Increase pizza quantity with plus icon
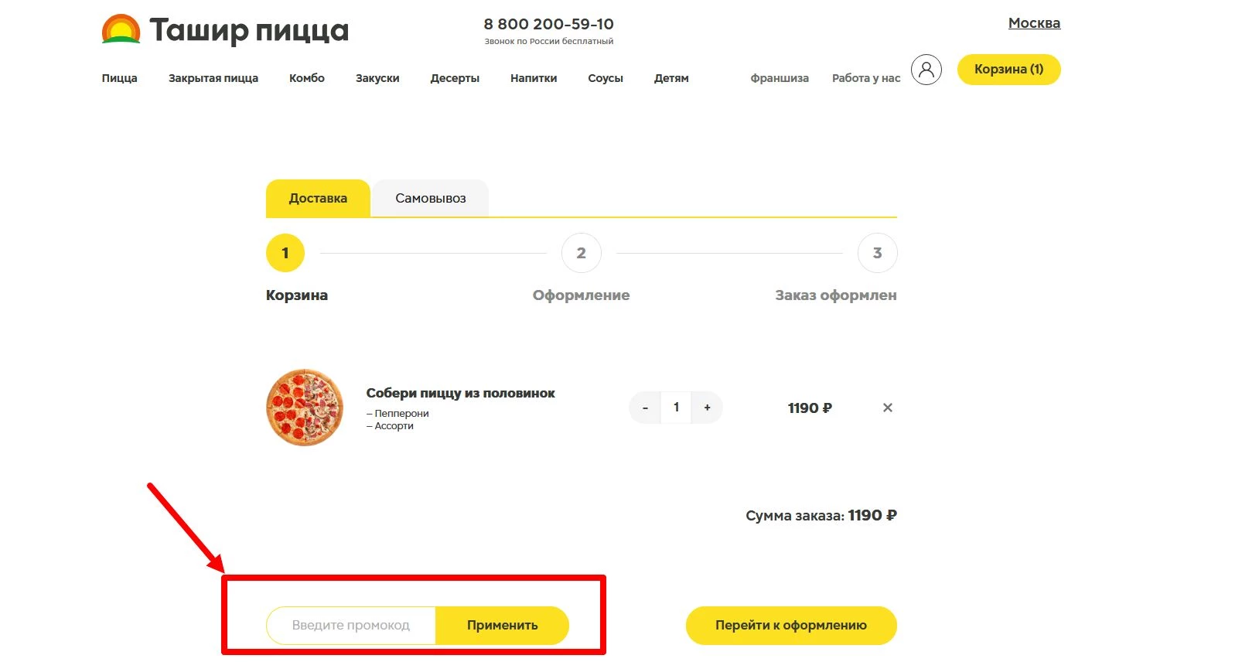The width and height of the screenshot is (1242, 662). pyautogui.click(x=706, y=408)
